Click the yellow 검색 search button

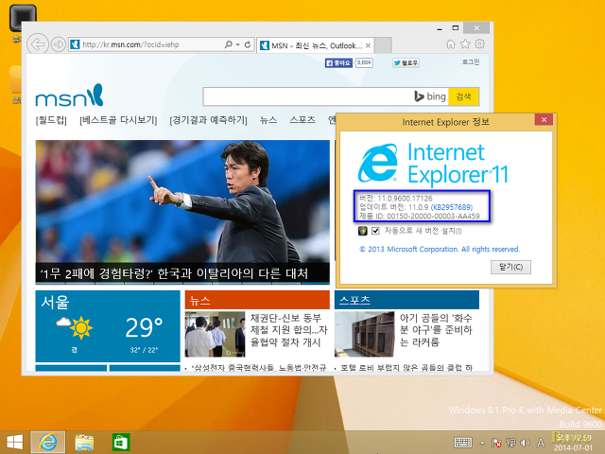coord(463,96)
